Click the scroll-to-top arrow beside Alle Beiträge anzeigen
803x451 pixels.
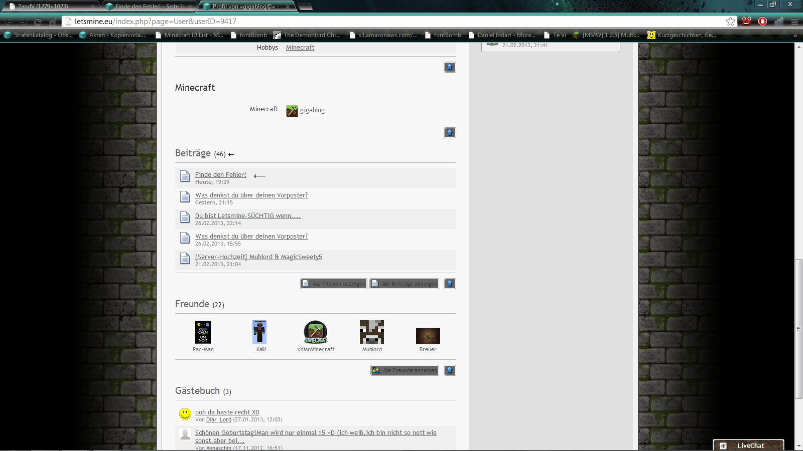click(450, 284)
